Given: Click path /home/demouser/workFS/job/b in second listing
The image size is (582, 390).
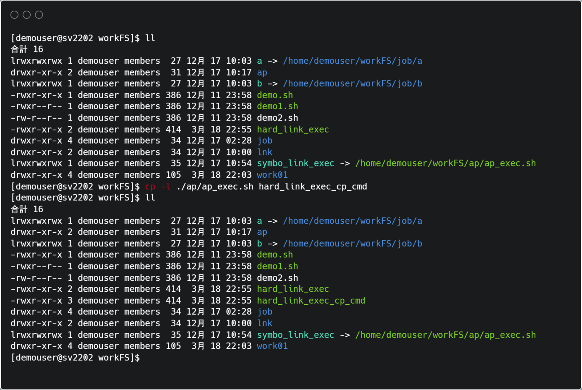Looking at the screenshot, I should point(352,244).
